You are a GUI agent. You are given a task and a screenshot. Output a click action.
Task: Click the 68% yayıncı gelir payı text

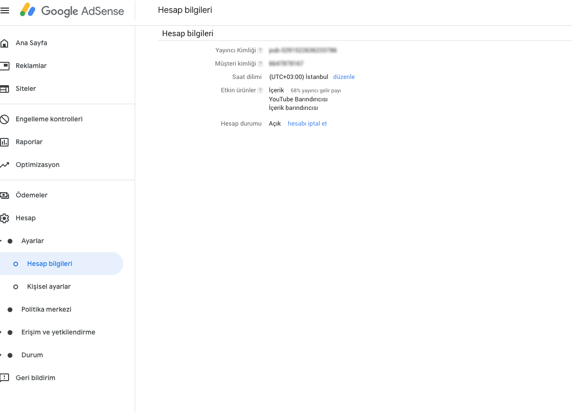[316, 90]
